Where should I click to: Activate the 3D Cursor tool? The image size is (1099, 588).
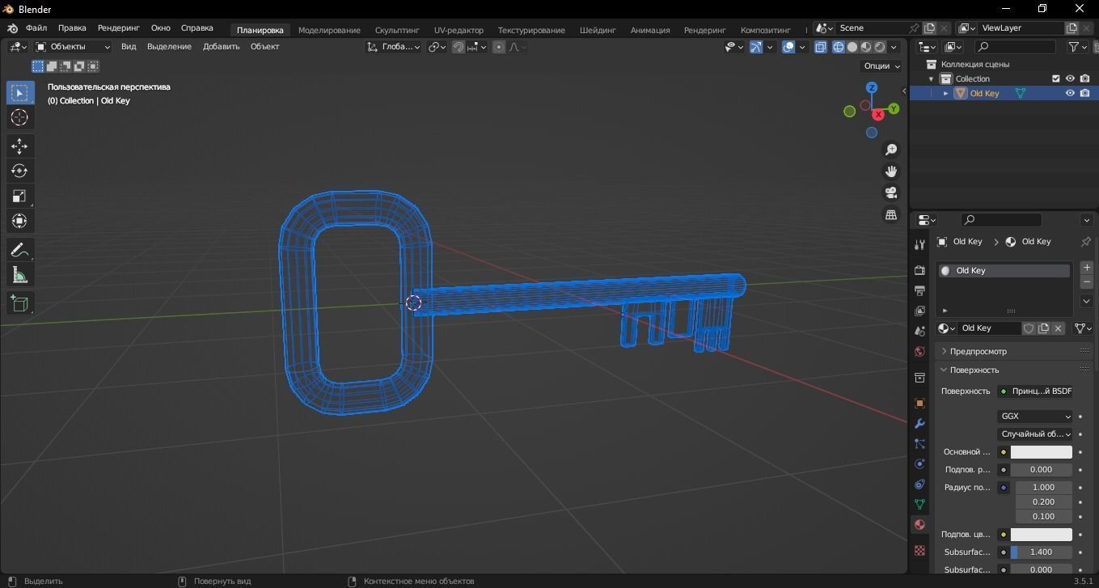click(19, 118)
